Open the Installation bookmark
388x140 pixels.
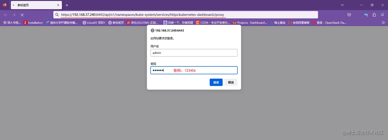33,22
